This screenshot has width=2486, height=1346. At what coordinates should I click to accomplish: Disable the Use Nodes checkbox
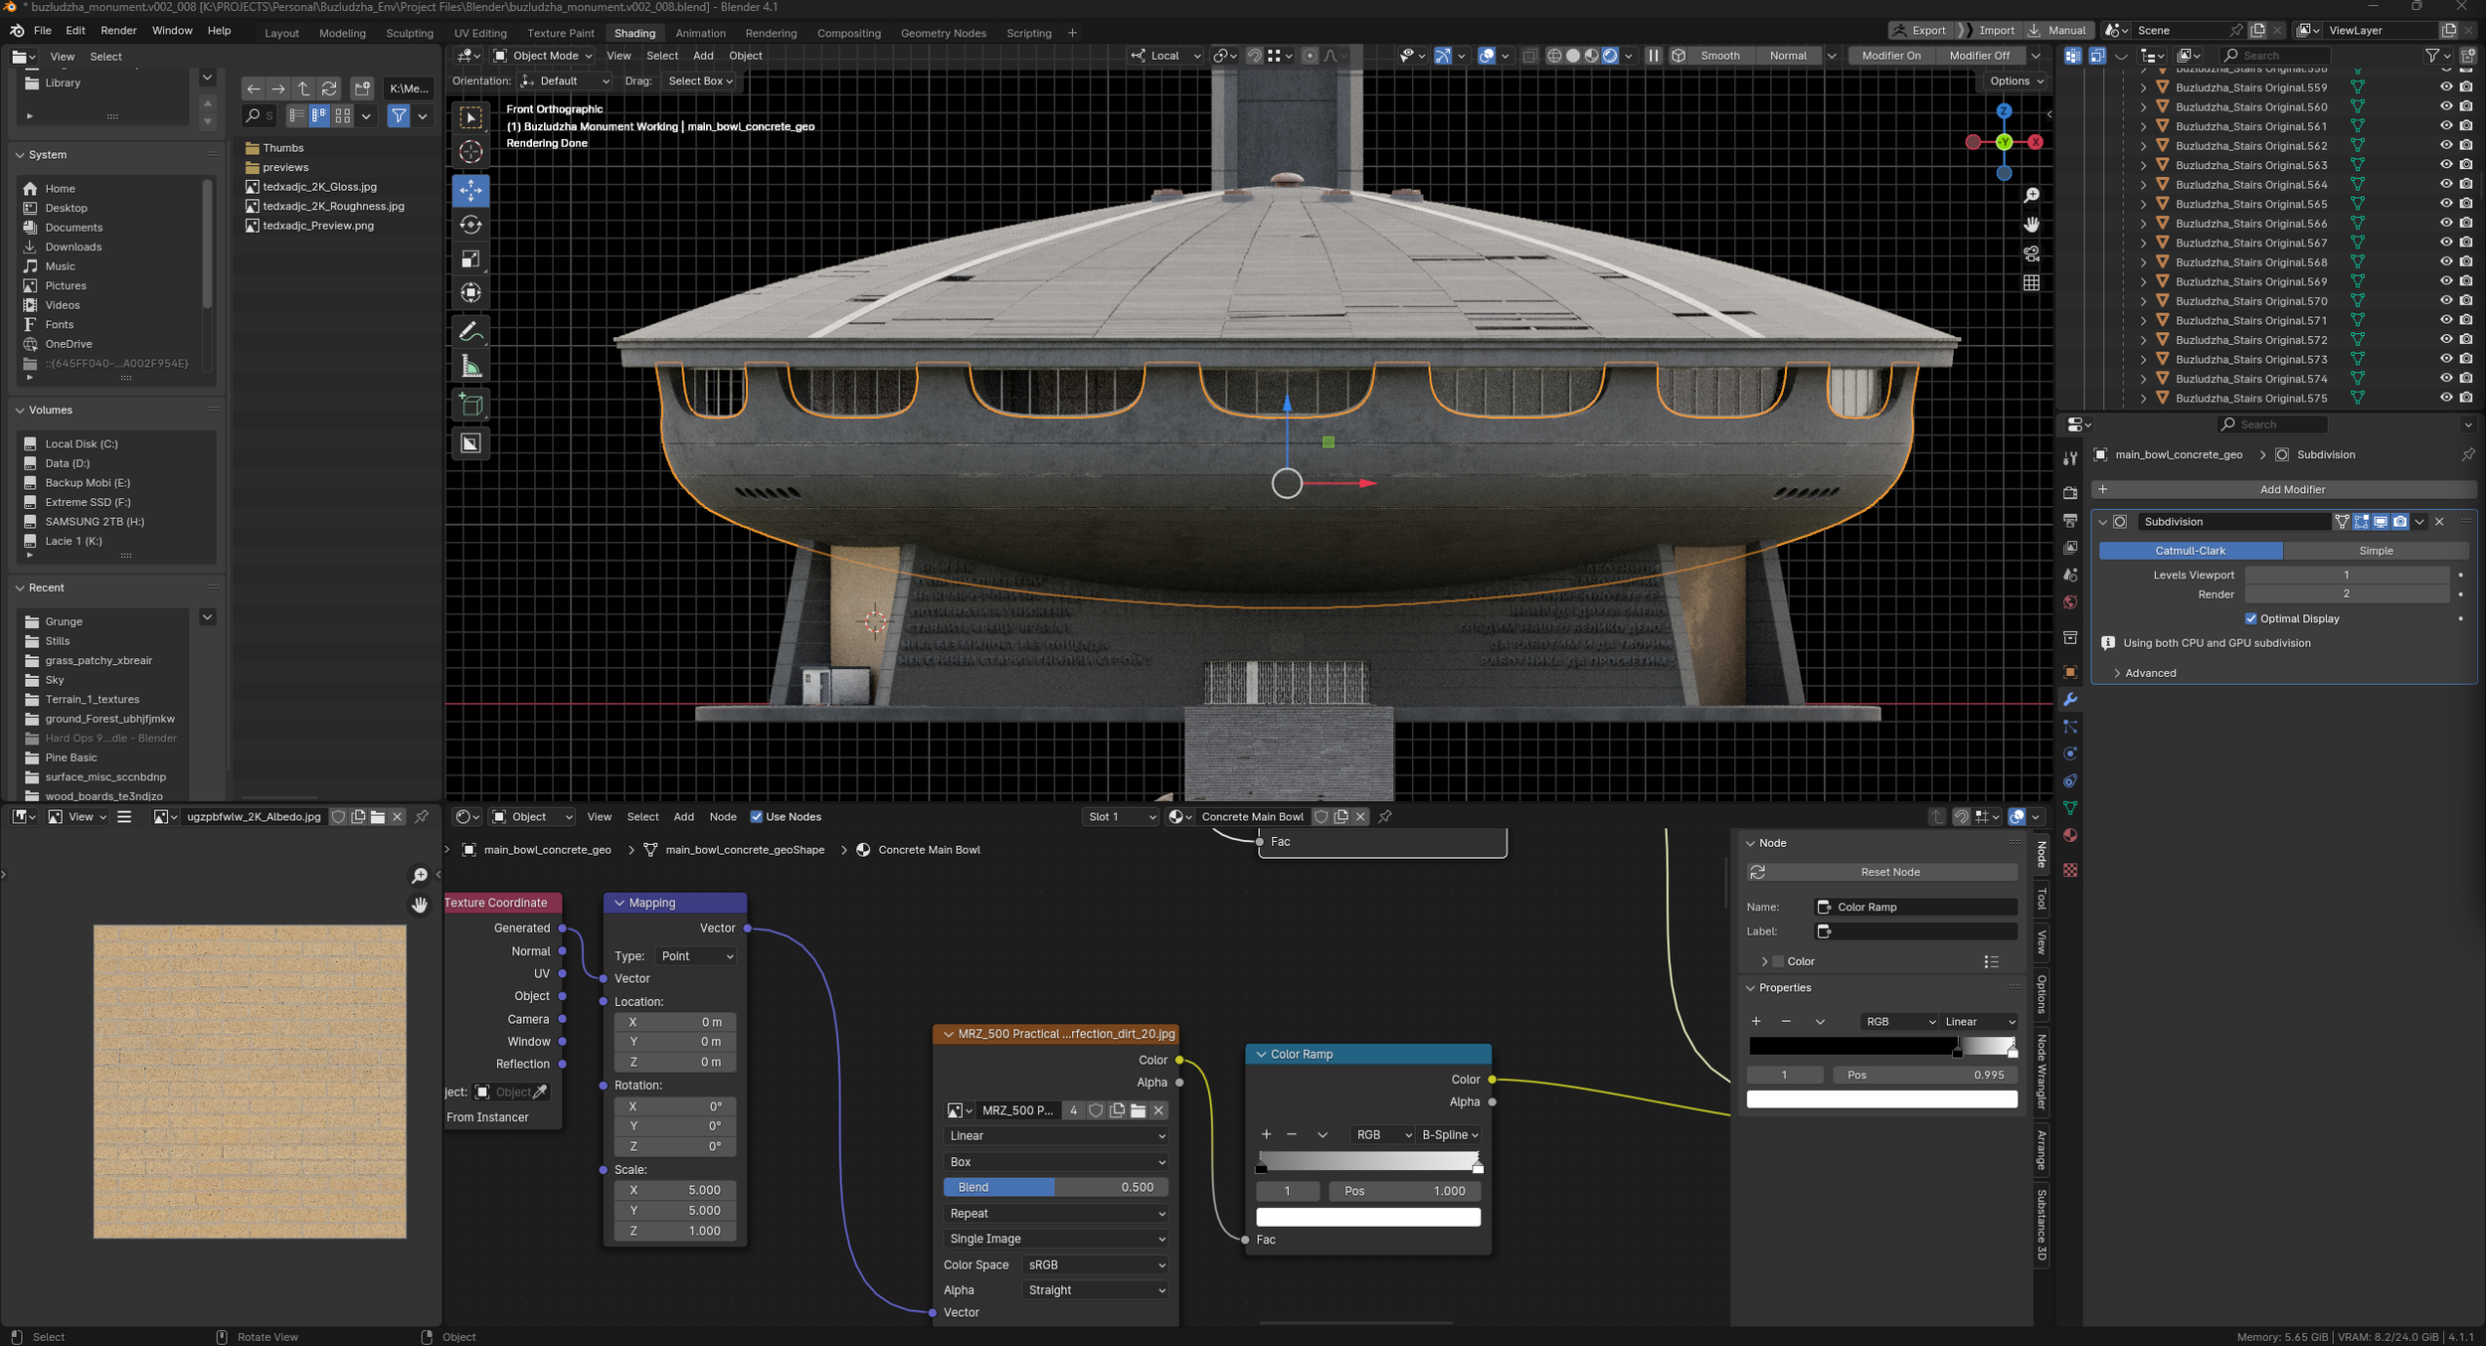click(757, 817)
